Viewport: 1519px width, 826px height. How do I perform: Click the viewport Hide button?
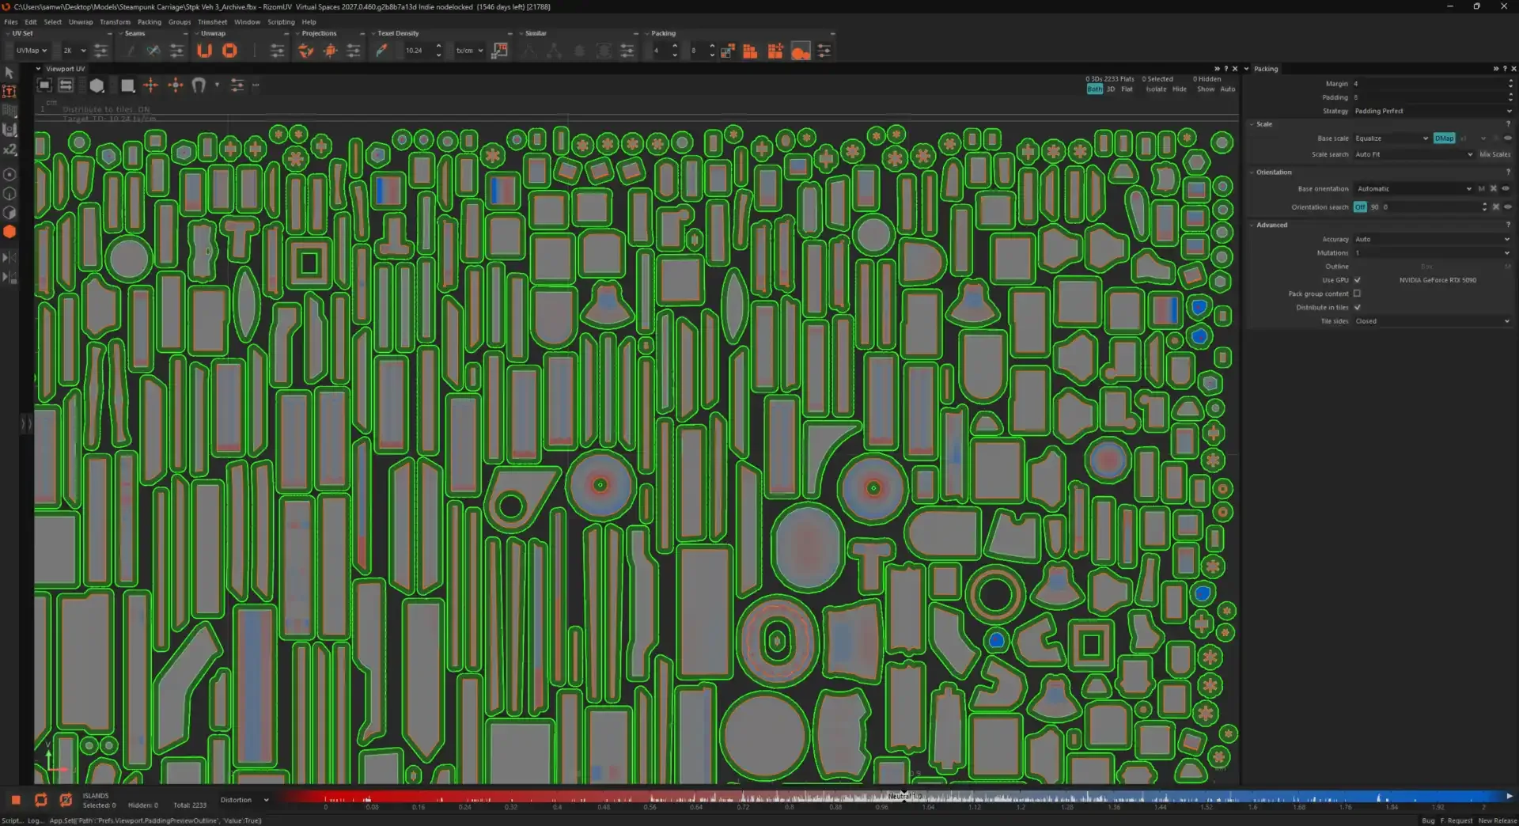click(1179, 89)
